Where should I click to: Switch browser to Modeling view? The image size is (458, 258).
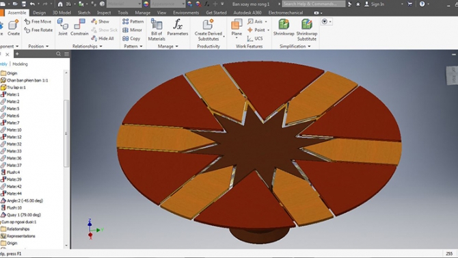tap(20, 64)
